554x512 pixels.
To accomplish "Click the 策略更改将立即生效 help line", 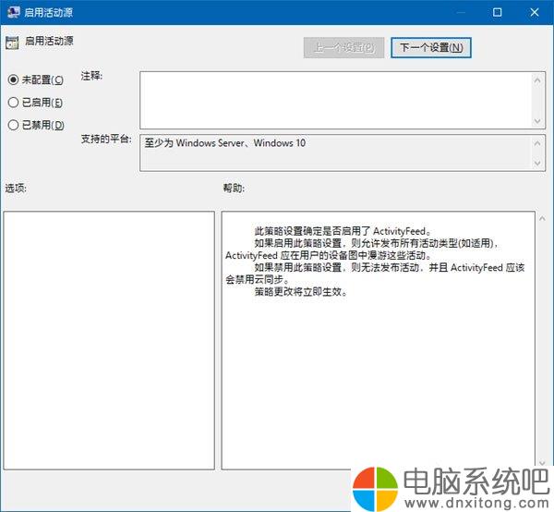I will [x=301, y=292].
